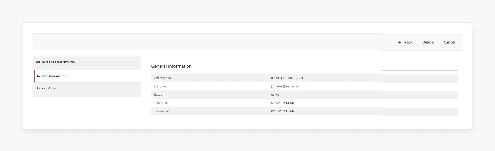The height and width of the screenshot is (151, 495).
Task: Click the Reference ID label
Action: click(162, 78)
